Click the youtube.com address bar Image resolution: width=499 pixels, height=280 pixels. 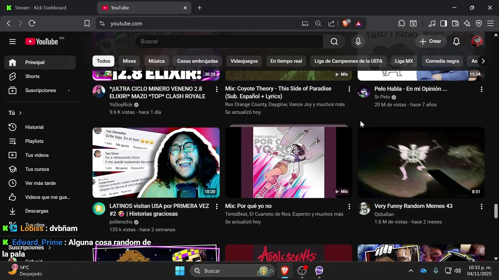pos(199,23)
